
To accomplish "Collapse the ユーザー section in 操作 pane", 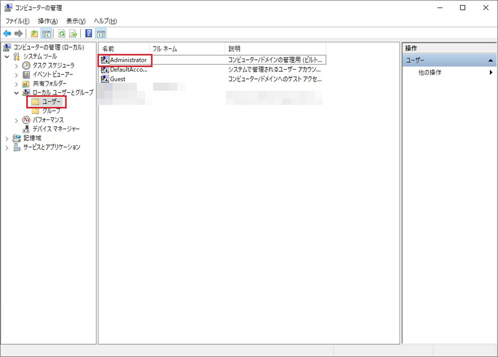I will (491, 60).
